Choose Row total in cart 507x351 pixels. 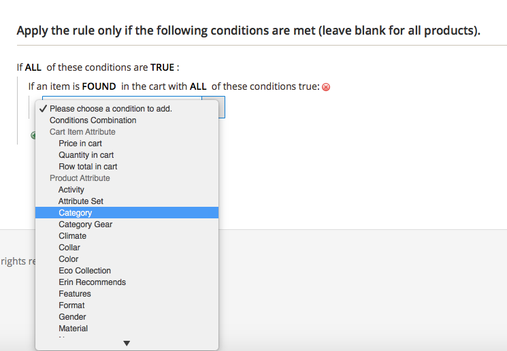pyautogui.click(x=88, y=167)
